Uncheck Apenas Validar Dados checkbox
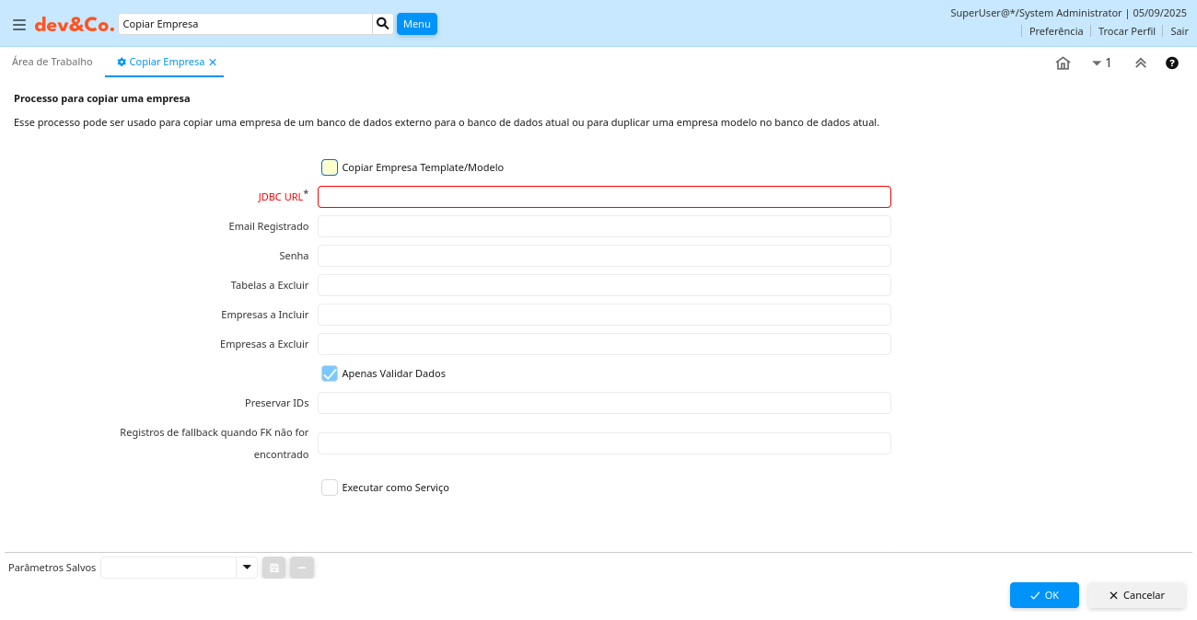Screen dimensions: 1197x620 tap(330, 373)
